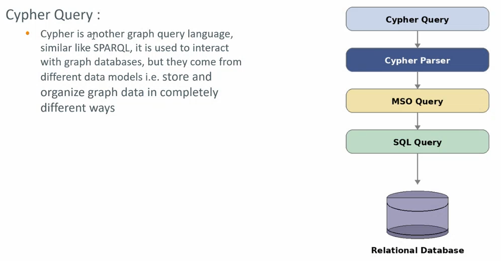The height and width of the screenshot is (261, 501).
Task: Click the arrow between Cypher Query and Parser
Action: pyautogui.click(x=418, y=40)
